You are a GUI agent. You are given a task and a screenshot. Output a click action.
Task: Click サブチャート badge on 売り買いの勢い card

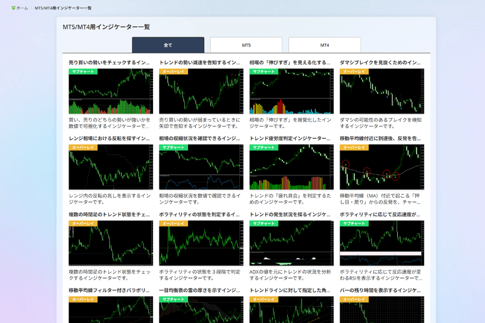[x=83, y=72]
